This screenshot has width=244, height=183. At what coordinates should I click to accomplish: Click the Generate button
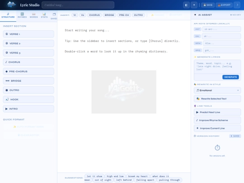click(x=230, y=77)
